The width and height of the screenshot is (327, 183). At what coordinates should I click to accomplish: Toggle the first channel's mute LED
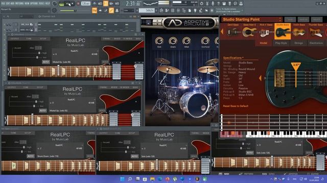5,25
